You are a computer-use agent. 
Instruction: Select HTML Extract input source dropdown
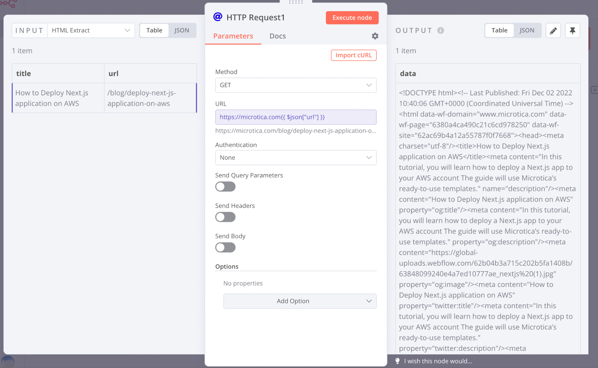coord(91,31)
